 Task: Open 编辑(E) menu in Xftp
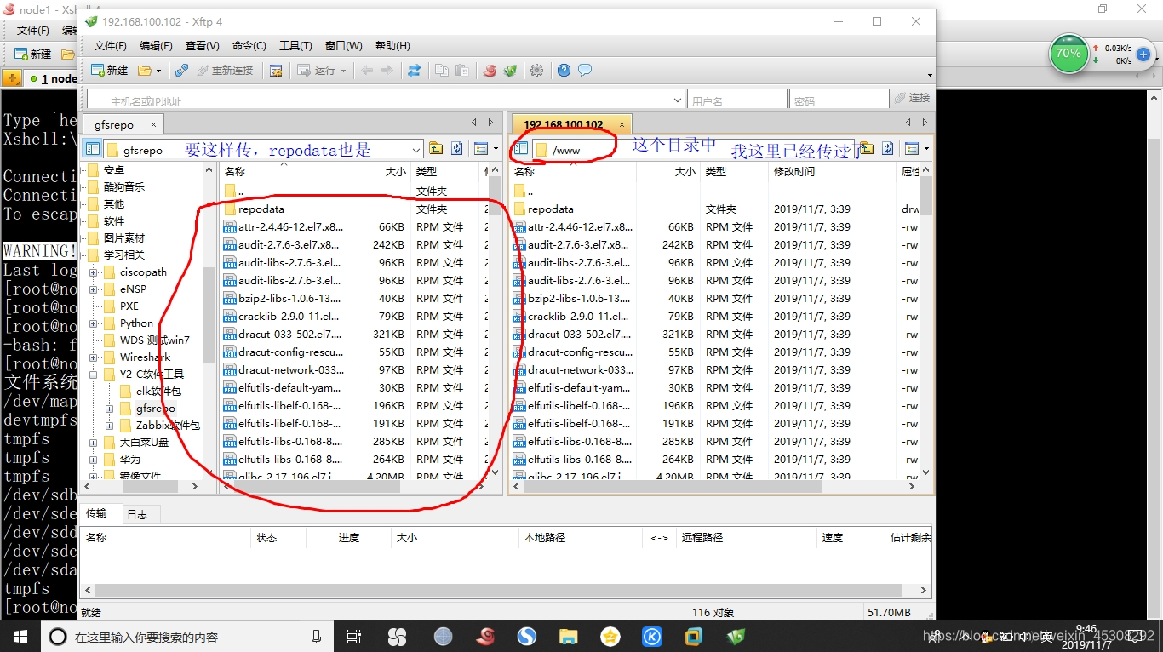(x=156, y=46)
